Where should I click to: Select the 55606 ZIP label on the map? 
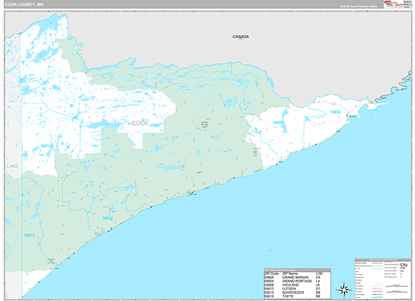pos(278,122)
